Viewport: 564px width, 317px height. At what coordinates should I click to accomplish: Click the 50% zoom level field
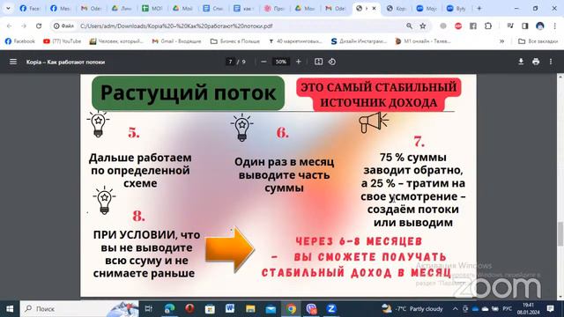coord(280,62)
